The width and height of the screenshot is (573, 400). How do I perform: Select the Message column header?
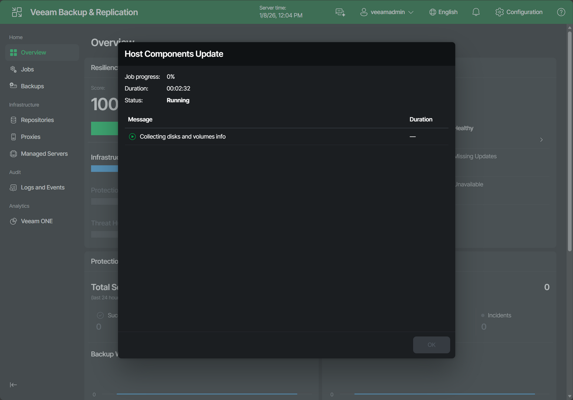coord(140,119)
